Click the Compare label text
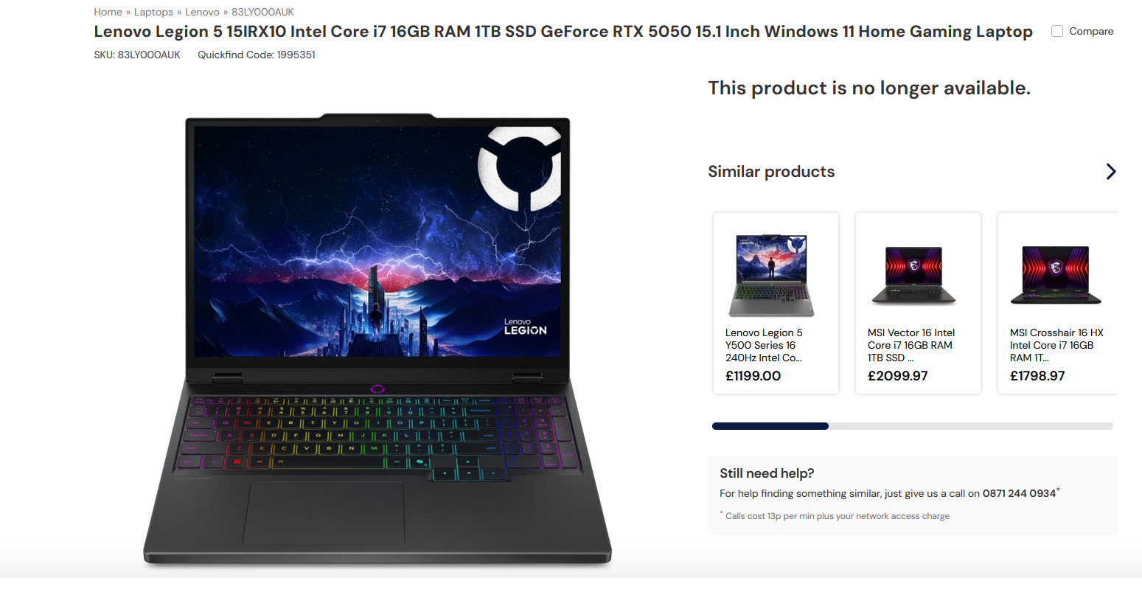This screenshot has width=1142, height=592. pos(1091,31)
